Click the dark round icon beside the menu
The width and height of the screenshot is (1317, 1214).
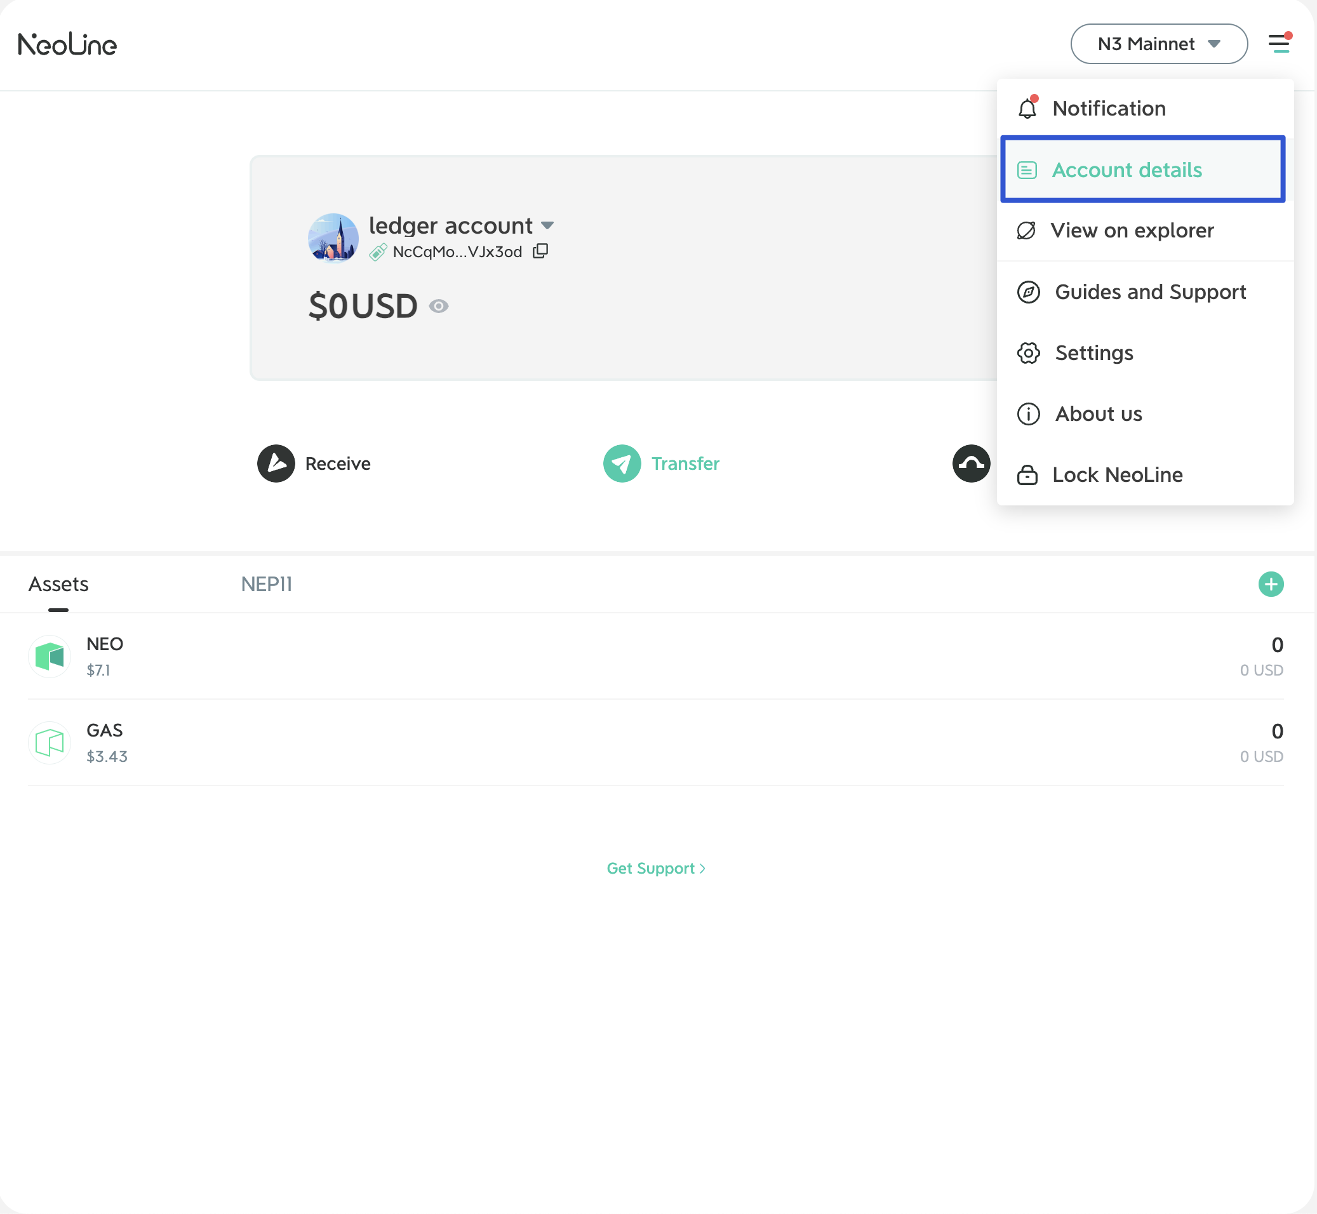(x=970, y=463)
